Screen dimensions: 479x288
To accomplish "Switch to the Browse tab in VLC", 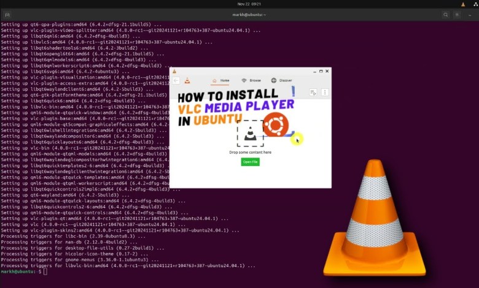I will pyautogui.click(x=251, y=80).
